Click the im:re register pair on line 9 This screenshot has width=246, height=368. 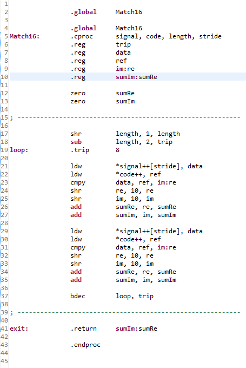click(x=125, y=69)
